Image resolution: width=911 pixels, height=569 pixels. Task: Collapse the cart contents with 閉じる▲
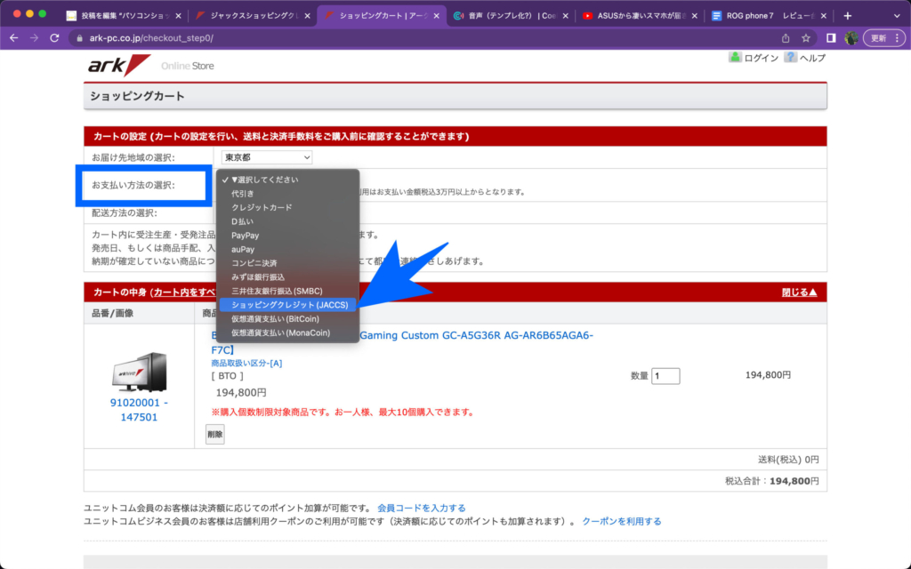pyautogui.click(x=798, y=292)
